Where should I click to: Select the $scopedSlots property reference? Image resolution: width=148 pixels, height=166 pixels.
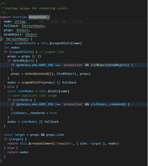pyautogui.click(x=60, y=43)
